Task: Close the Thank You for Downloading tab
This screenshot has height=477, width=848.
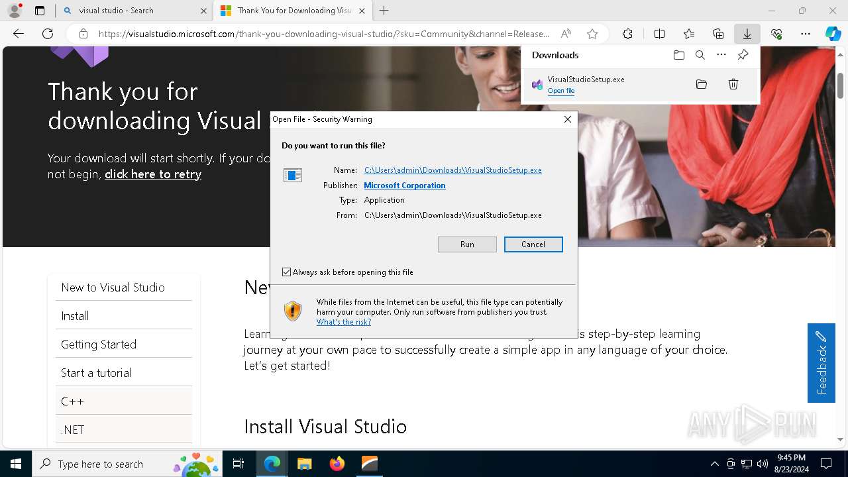Action: tap(362, 11)
